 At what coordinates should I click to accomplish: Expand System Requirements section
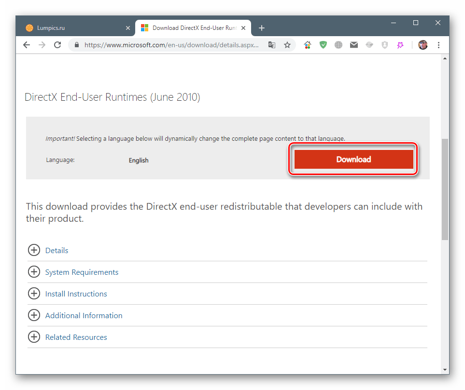[x=82, y=272]
